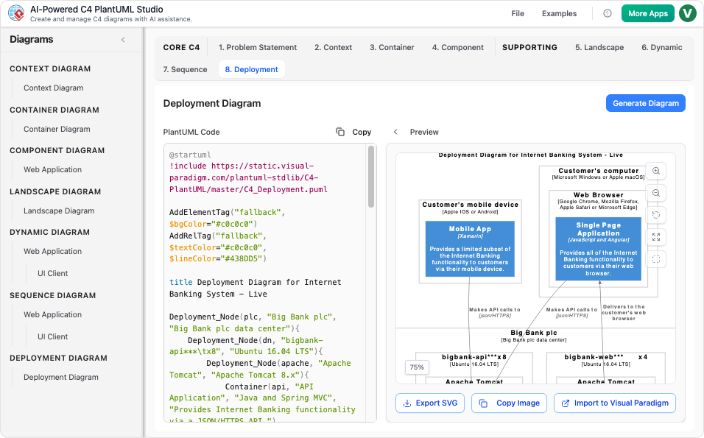Expand the preview to fullscreen

pos(655,237)
